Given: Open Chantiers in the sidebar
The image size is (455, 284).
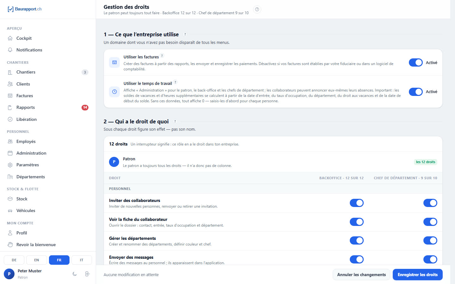Looking at the screenshot, I should click(48, 72).
